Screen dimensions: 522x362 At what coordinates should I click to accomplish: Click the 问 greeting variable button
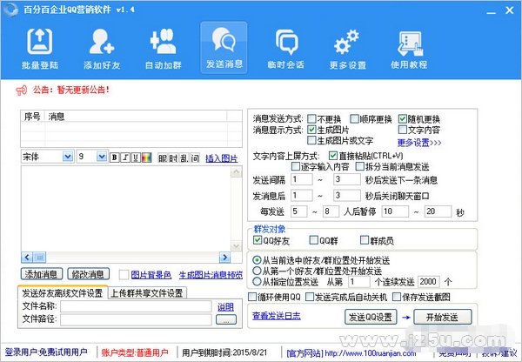[195, 158]
